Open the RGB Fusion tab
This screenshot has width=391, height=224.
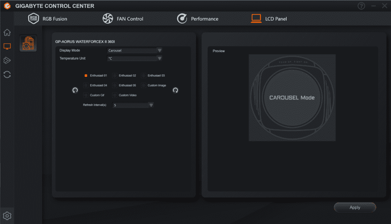(x=48, y=19)
